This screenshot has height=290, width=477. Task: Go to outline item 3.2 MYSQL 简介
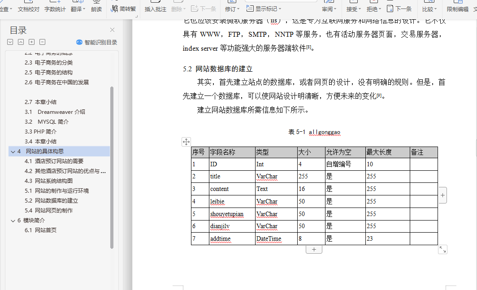(47, 122)
